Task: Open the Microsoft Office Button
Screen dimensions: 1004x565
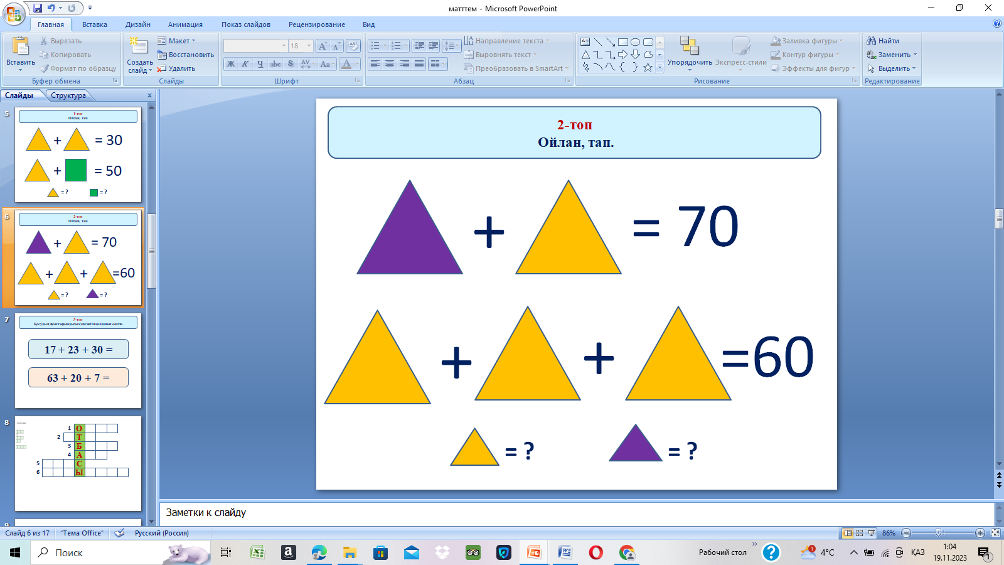Action: click(x=14, y=13)
